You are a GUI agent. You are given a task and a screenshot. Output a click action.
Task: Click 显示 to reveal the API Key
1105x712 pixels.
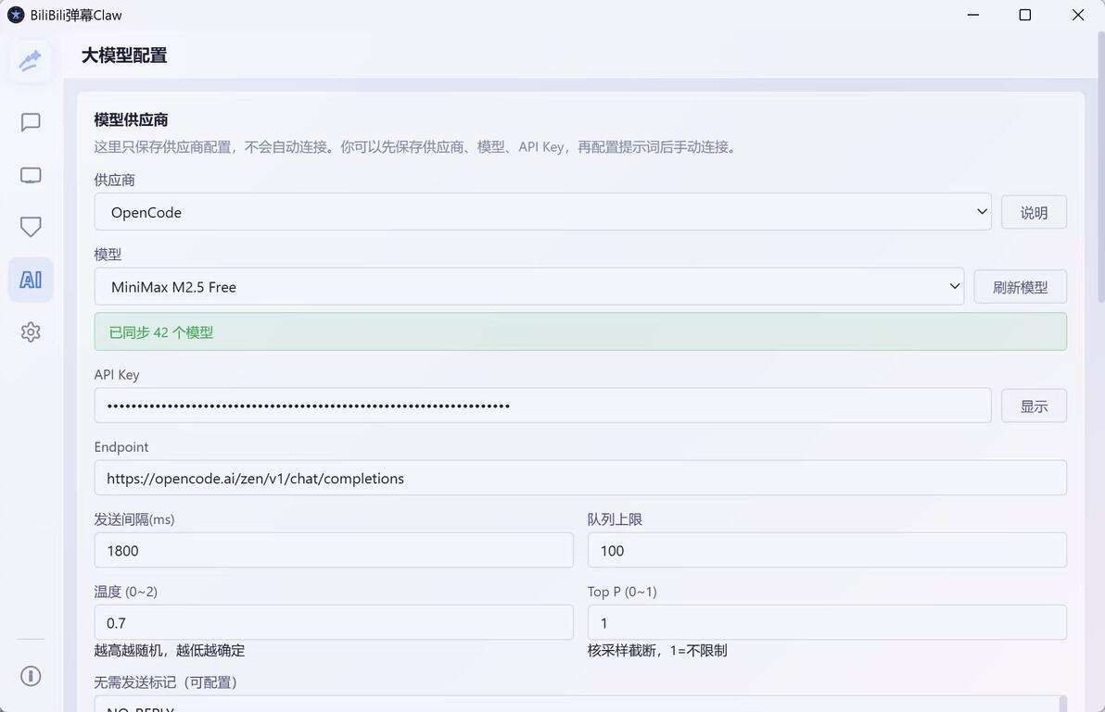tap(1034, 406)
